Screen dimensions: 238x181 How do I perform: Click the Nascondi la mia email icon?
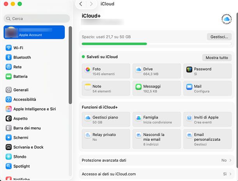click(x=139, y=135)
